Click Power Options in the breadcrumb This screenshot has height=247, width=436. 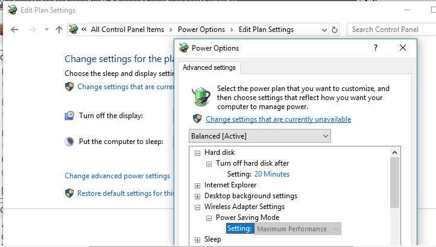[x=201, y=30]
